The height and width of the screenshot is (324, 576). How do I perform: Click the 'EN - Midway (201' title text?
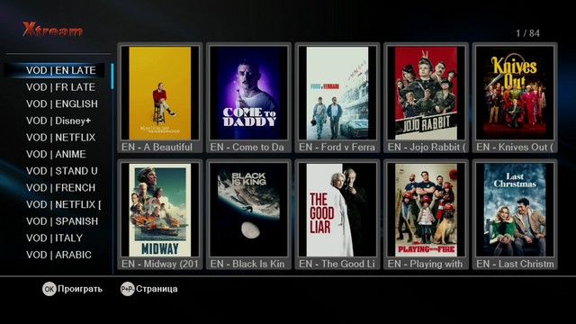[160, 264]
